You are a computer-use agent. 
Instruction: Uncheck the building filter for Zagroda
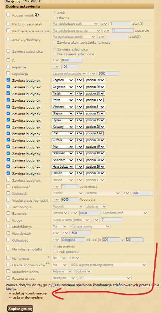(x=8, y=80)
